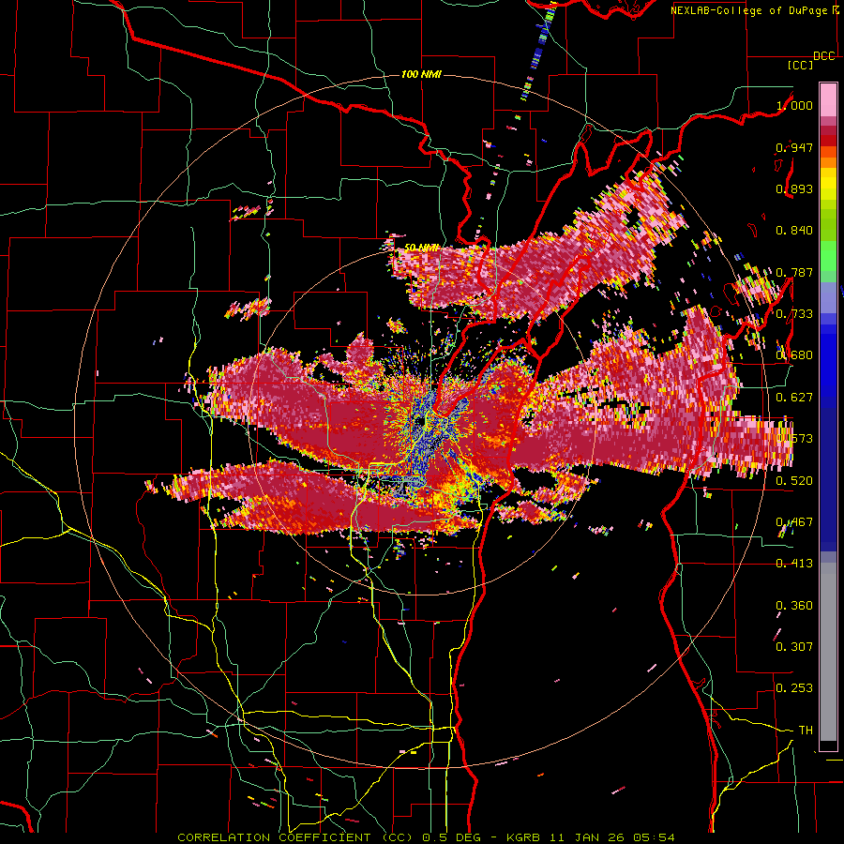The height and width of the screenshot is (844, 844).
Task: Click the TH threshold label
Action: (806, 731)
